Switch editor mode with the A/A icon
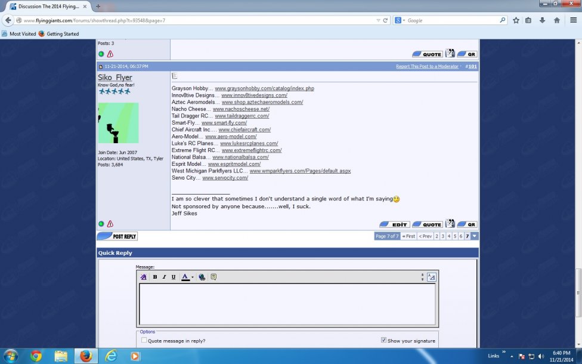 431,277
